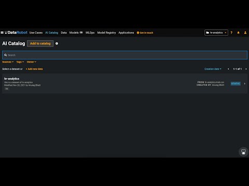Open the apps grid menu icon

(2, 33)
